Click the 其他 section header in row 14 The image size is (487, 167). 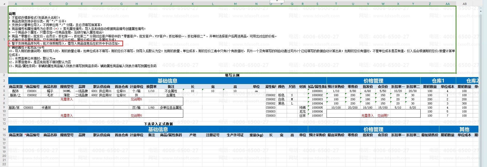(464, 129)
